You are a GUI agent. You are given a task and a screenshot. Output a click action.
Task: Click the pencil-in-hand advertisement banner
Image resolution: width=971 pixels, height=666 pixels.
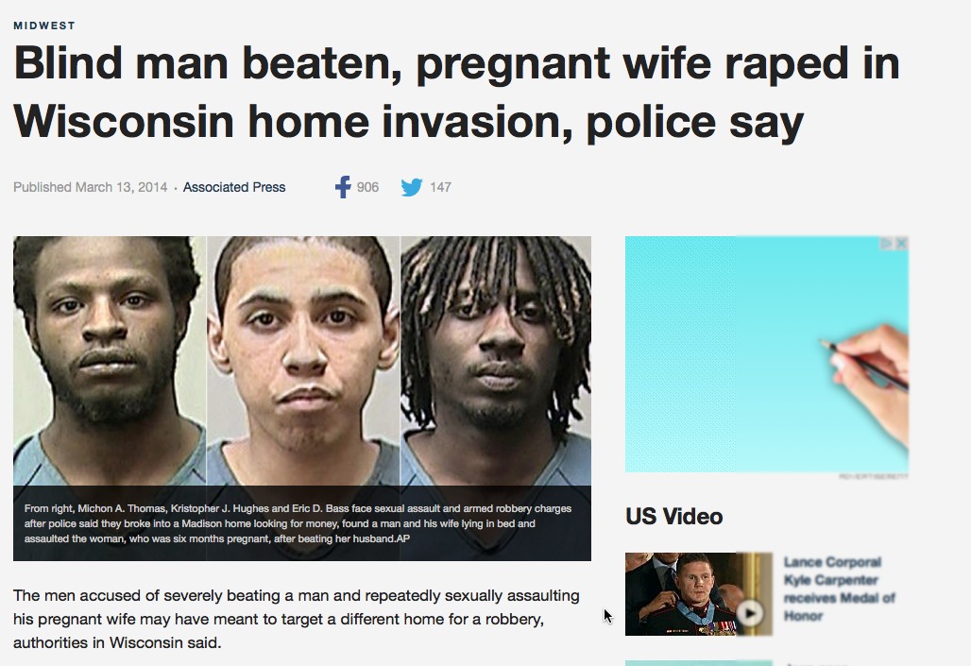click(x=767, y=354)
